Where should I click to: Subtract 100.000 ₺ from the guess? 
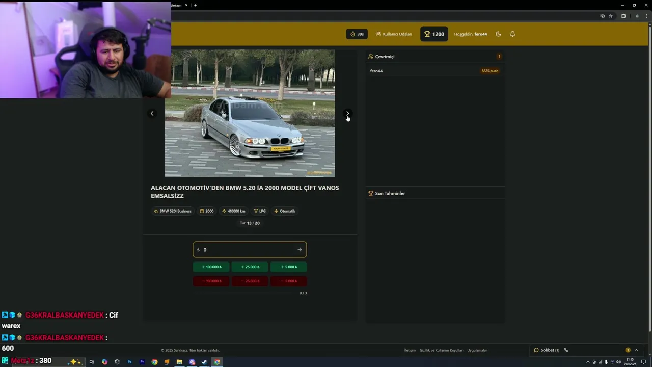coord(211,281)
